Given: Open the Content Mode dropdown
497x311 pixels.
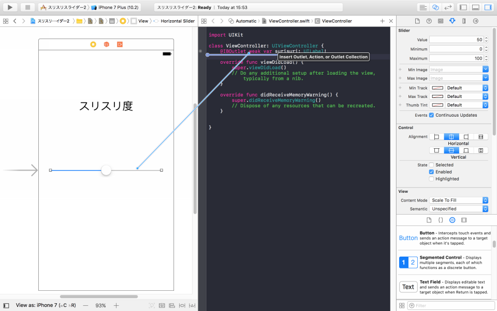Looking at the screenshot, I should click(459, 200).
